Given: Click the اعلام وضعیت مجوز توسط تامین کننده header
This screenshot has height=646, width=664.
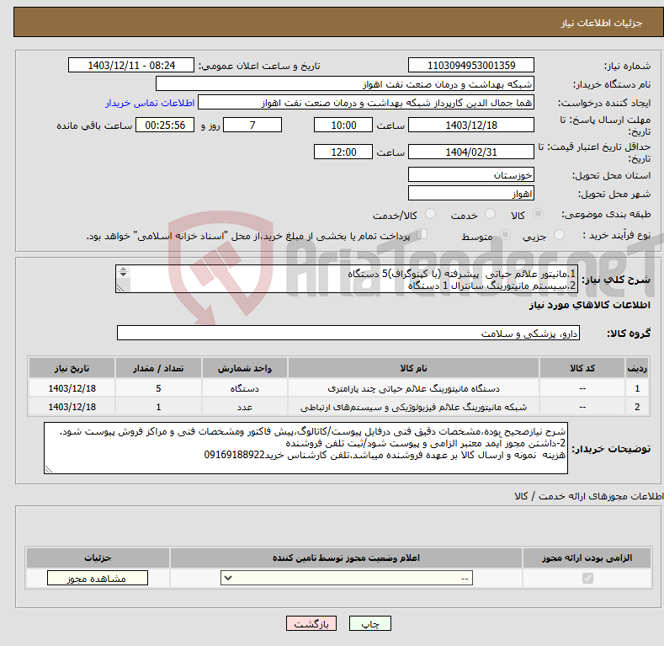Looking at the screenshot, I should (347, 558).
